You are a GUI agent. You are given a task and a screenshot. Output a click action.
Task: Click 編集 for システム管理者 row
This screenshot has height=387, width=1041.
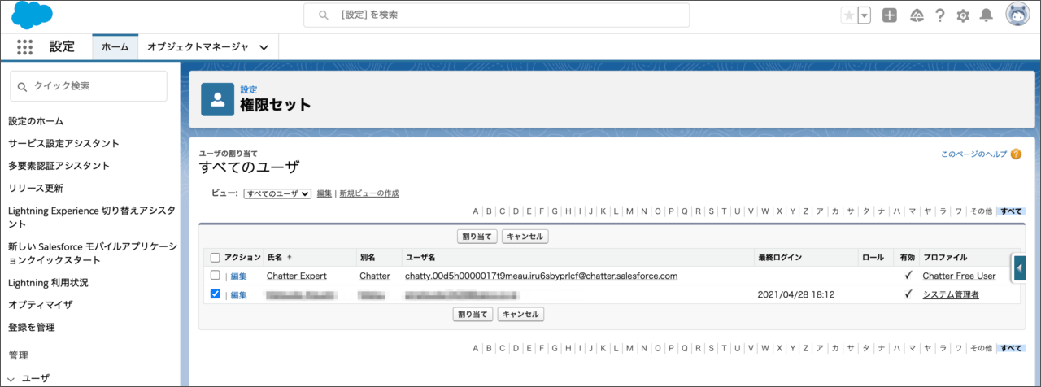tap(238, 294)
